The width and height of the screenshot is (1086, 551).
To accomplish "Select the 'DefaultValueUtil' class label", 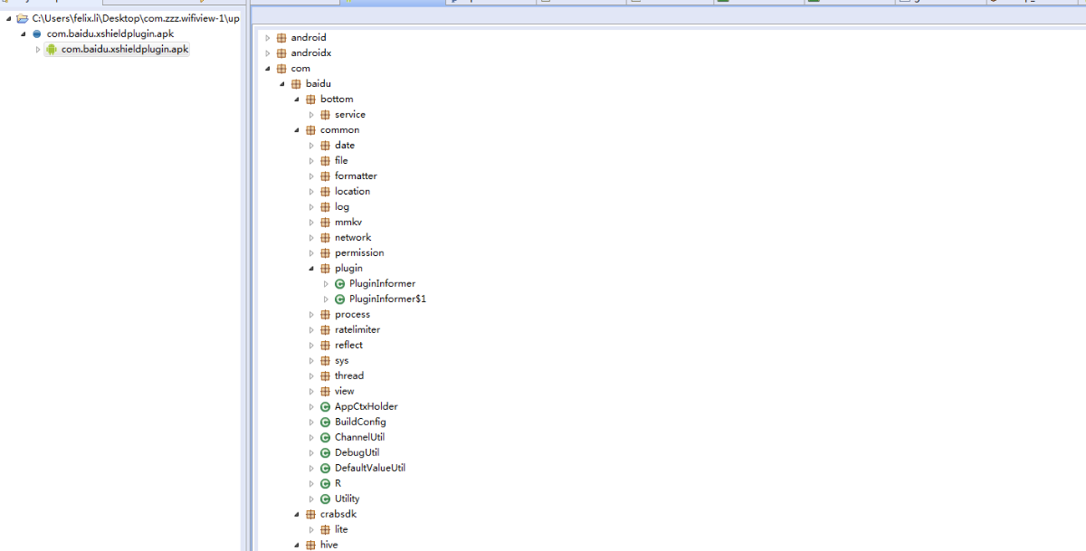I will [x=369, y=469].
